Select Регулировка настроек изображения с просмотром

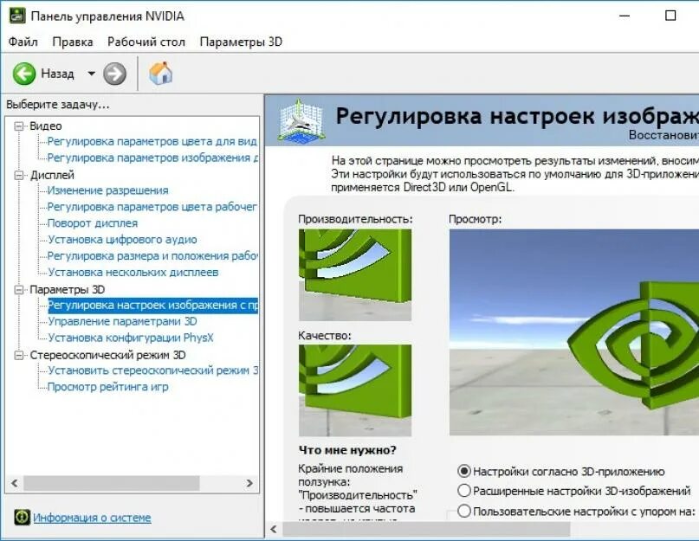tap(153, 306)
